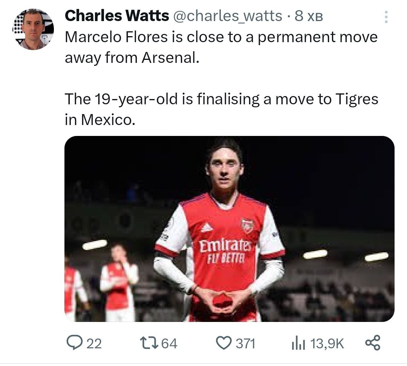The height and width of the screenshot is (366, 407).
Task: Click the 13,9K views count
Action: 327,343
